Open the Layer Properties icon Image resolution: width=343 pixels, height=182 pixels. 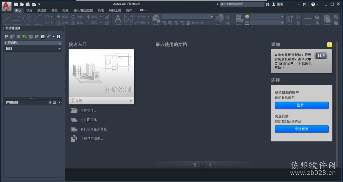coord(156,18)
